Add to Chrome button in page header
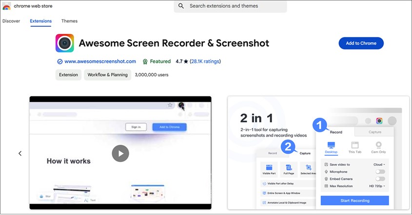 361,43
